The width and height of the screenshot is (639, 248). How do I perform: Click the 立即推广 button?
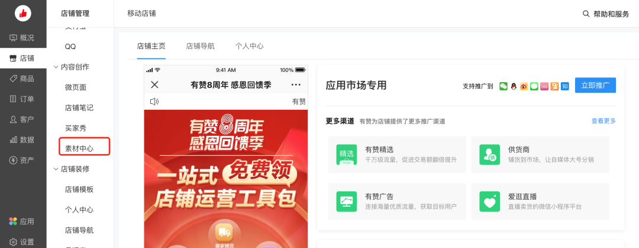[x=595, y=86]
